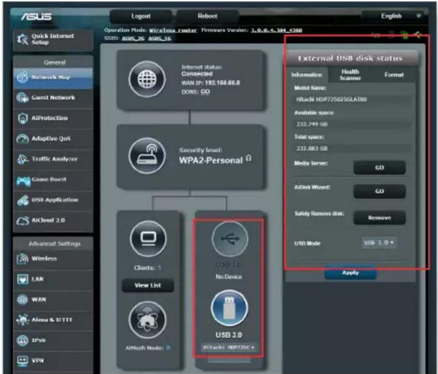Click the General section header
438x374 pixels.
coord(54,62)
